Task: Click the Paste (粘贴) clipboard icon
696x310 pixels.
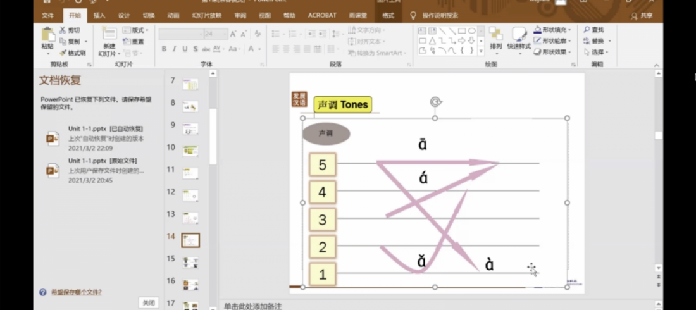Action: point(48,35)
